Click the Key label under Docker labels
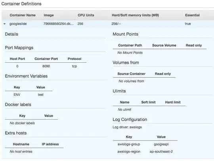This screenshot has height=161, width=214. (x=22, y=116)
